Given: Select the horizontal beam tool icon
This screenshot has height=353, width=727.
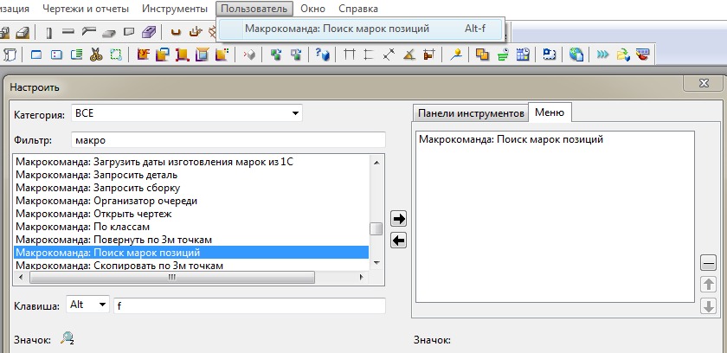Looking at the screenshot, I should pos(68,32).
